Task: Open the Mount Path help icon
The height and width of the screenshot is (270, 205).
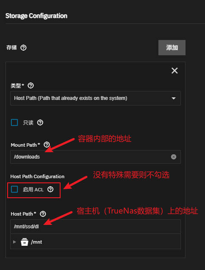Action: pyautogui.click(x=47, y=145)
